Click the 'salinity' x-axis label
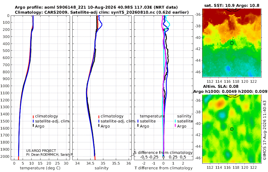The width and height of the screenshot is (268, 172). tap(102, 168)
